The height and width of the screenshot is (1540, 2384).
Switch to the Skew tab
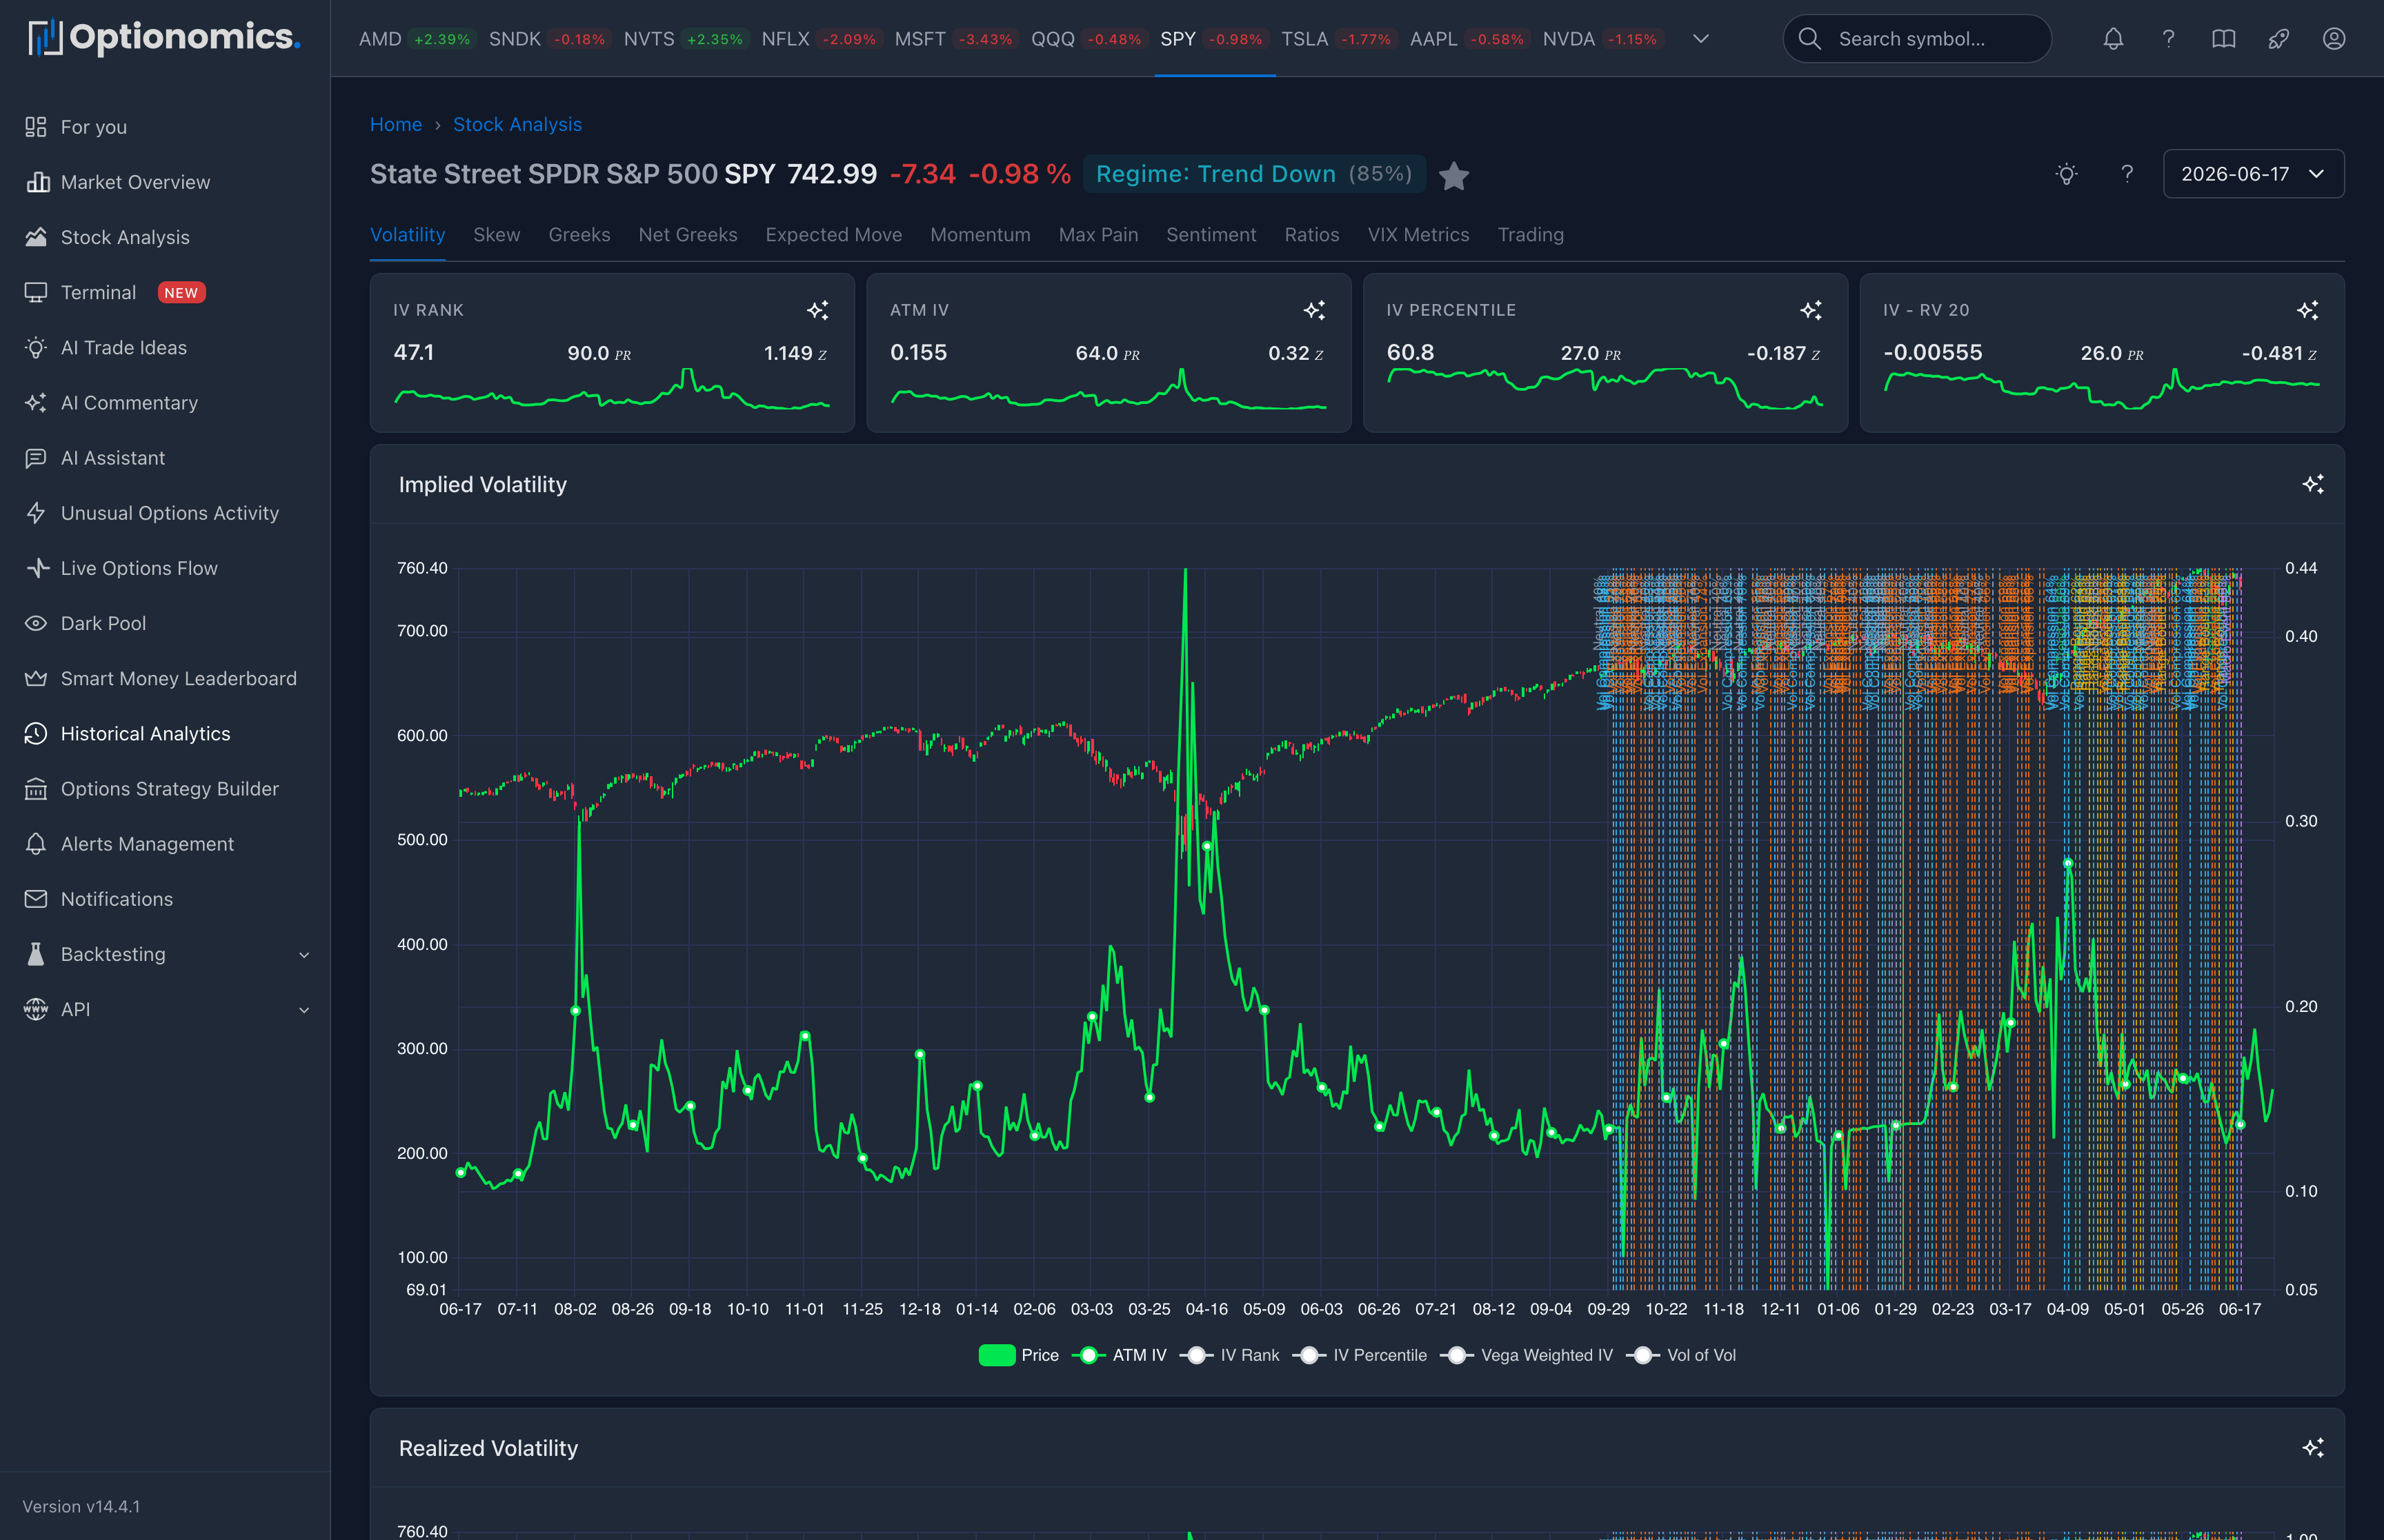click(496, 235)
